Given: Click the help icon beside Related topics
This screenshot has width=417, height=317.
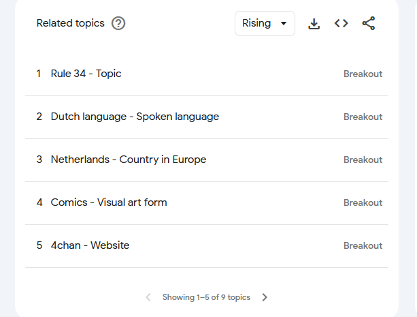Looking at the screenshot, I should (118, 23).
